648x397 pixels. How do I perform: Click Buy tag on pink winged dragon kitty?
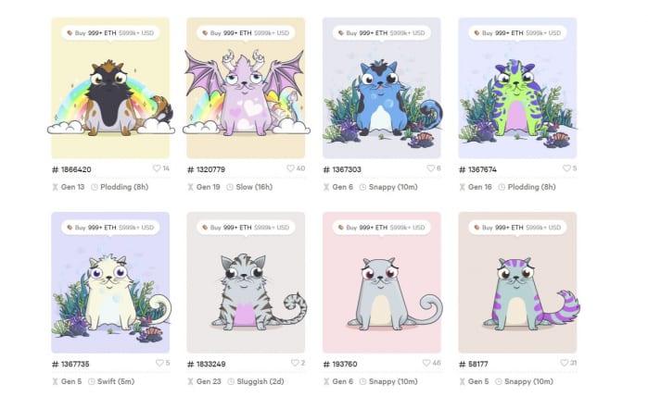pos(246,33)
